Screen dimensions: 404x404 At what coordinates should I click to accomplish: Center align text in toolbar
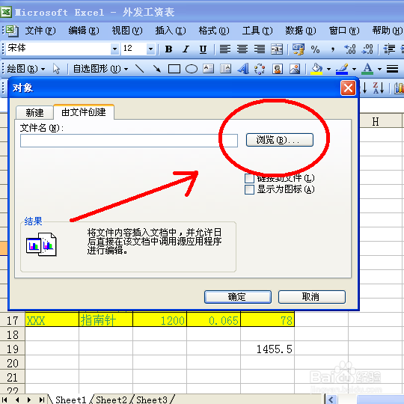[242, 49]
